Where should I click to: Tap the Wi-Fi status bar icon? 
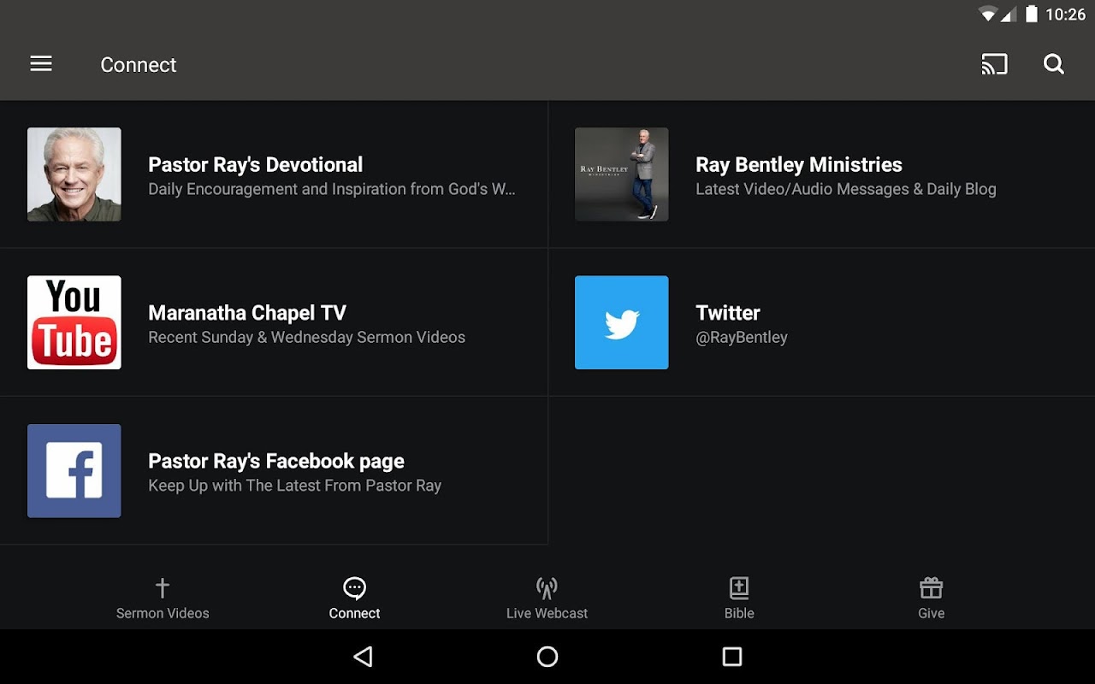988,14
